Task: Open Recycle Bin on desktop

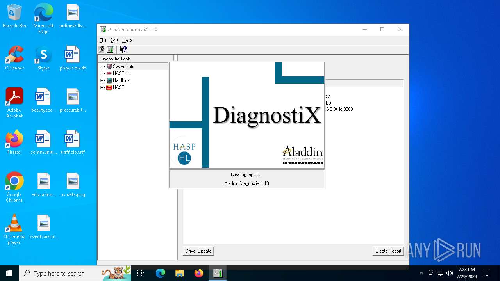Action: point(14,16)
